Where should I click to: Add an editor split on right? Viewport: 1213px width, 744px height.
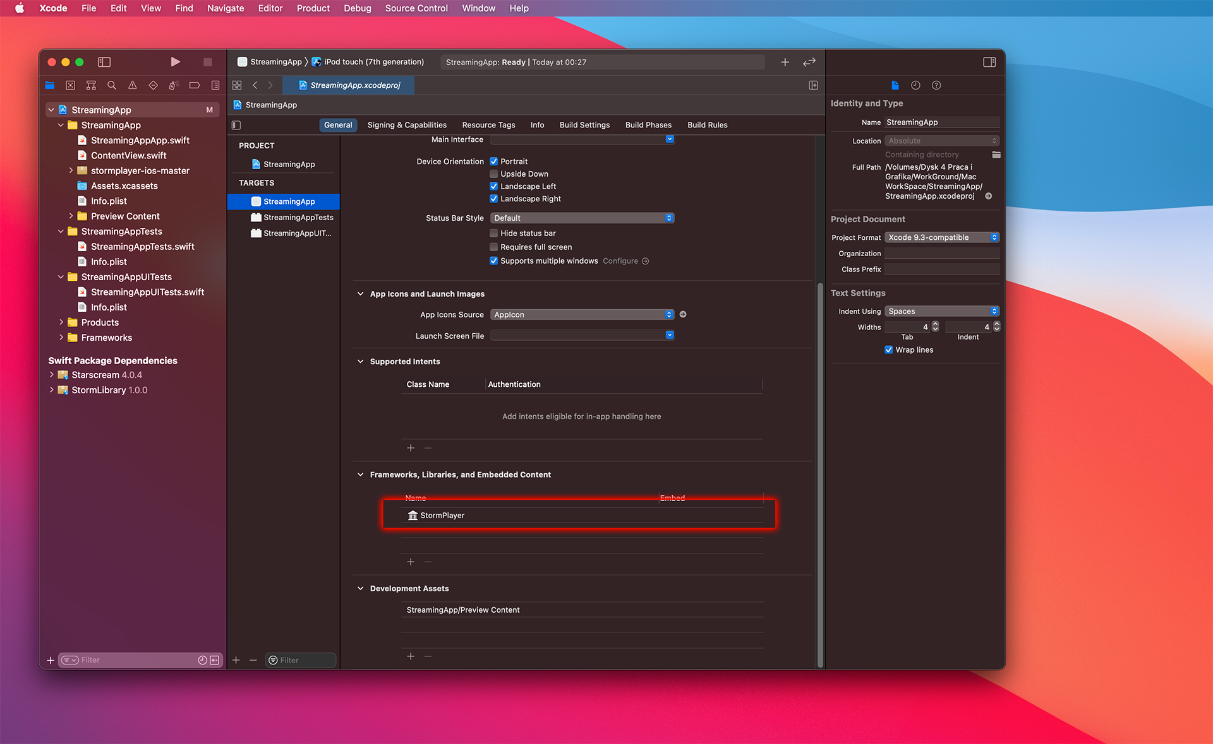[814, 85]
